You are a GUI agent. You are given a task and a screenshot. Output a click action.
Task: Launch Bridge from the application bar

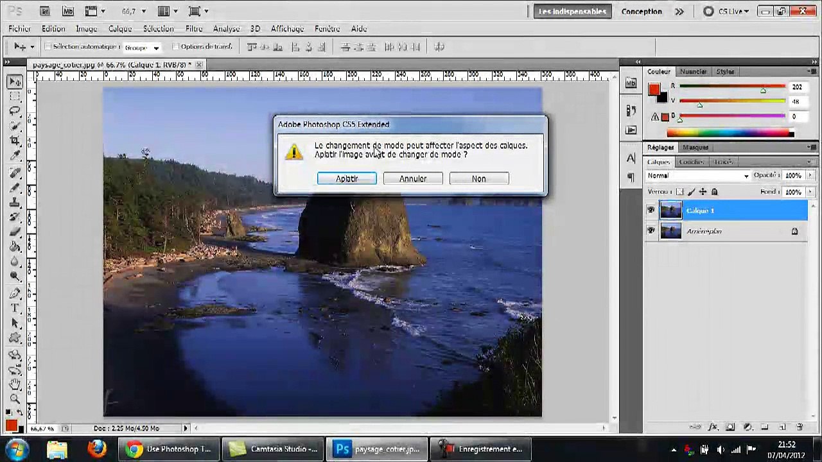(x=44, y=12)
